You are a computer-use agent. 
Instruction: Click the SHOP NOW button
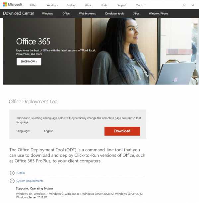[x=29, y=61]
